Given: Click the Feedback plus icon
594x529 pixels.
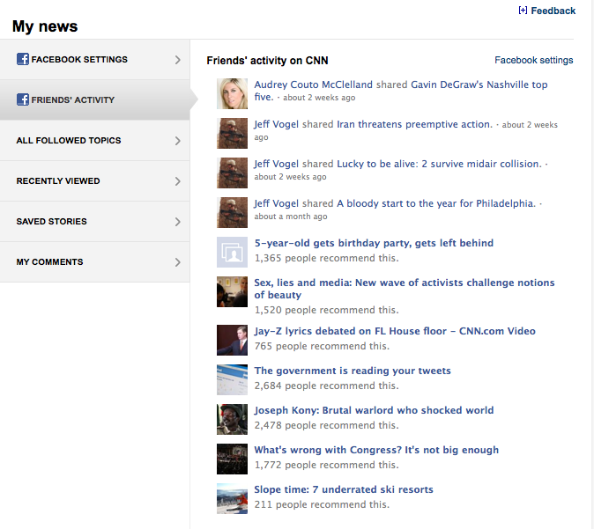Looking at the screenshot, I should click(x=523, y=11).
